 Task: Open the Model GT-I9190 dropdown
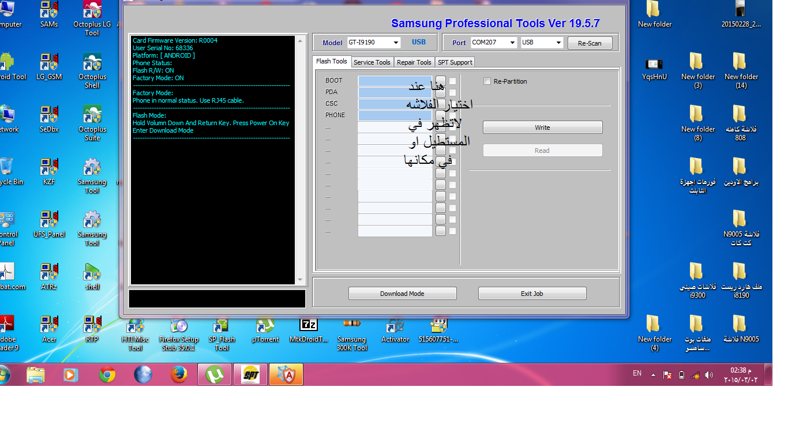(396, 43)
